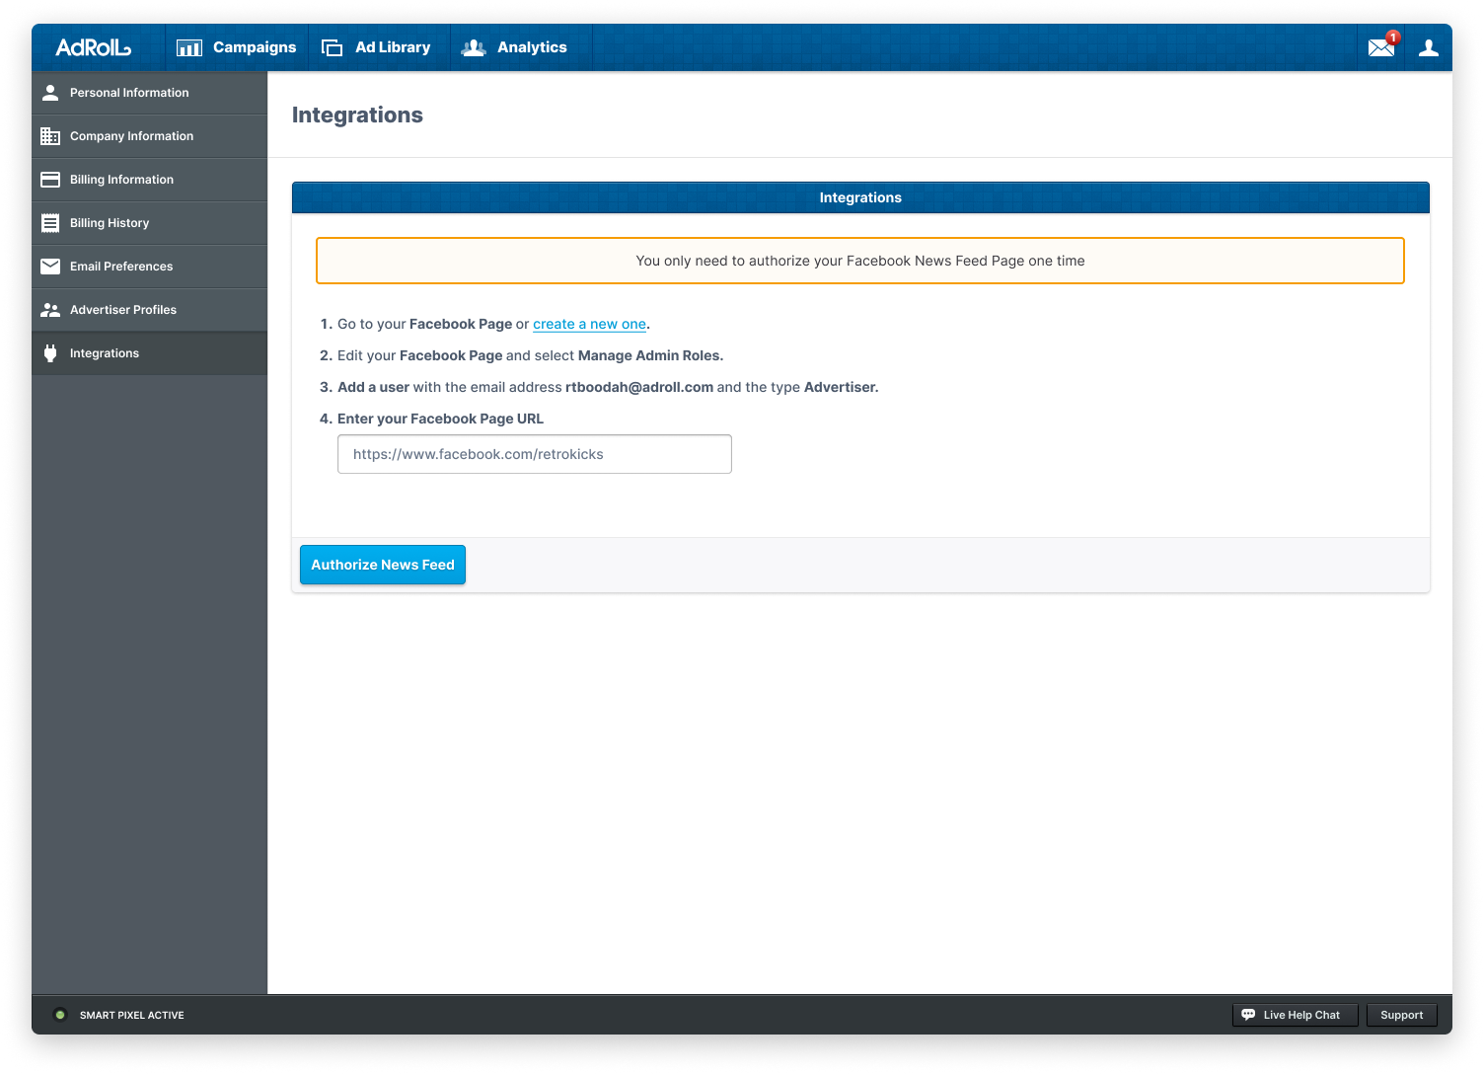Open Live Help Chat
Viewport: 1484px width, 1074px height.
1295,1015
